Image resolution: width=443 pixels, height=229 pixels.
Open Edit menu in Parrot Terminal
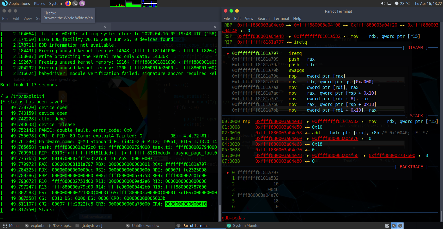237,19
